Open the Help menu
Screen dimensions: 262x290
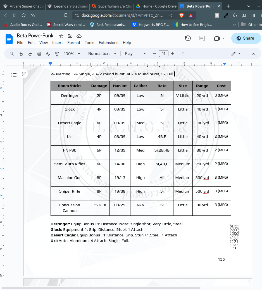tap(127, 43)
